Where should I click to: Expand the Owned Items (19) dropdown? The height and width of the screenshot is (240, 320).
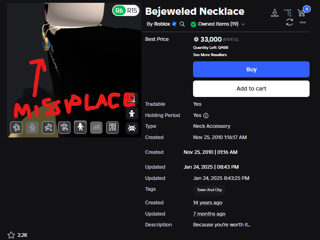[217, 24]
